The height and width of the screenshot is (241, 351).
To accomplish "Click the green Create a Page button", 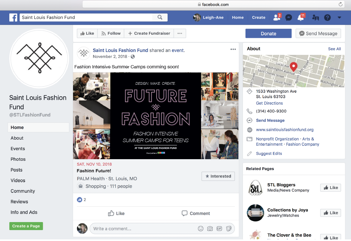I will [x=26, y=226].
